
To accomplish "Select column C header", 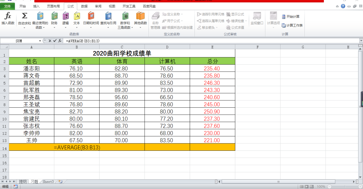I will [x=122, y=47].
